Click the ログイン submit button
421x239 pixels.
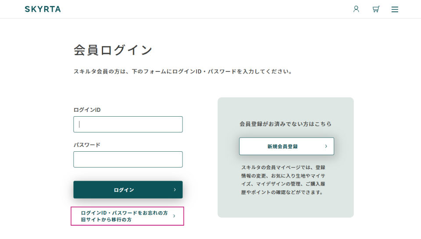click(x=128, y=189)
